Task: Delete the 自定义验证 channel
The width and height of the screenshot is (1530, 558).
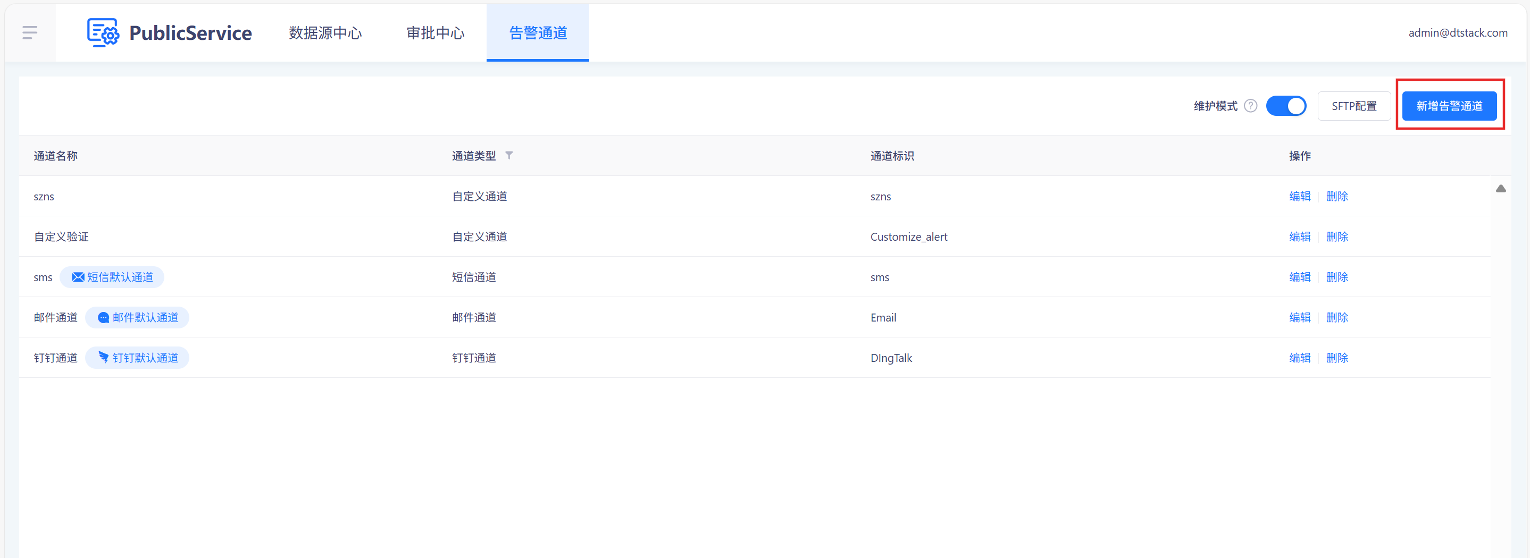Action: click(x=1337, y=237)
